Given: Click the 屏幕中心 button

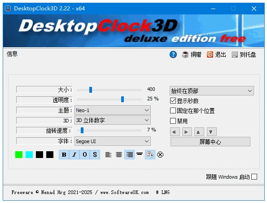Looking at the screenshot, I should [210, 142].
